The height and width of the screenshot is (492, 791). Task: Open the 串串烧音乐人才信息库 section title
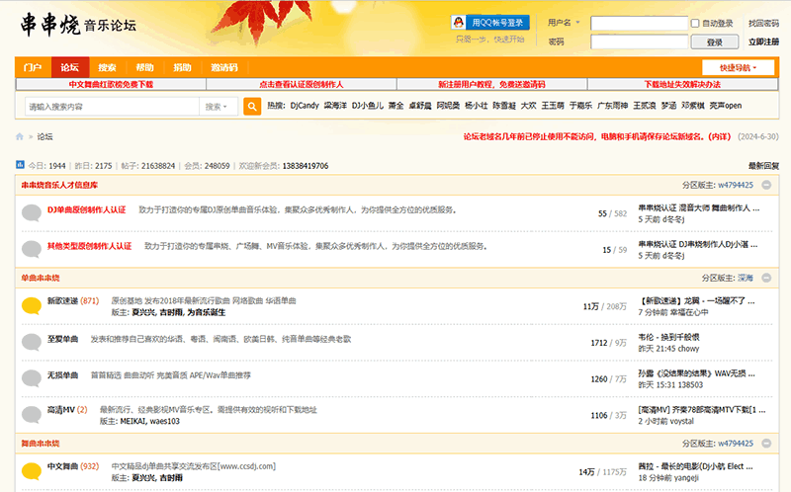pos(59,185)
